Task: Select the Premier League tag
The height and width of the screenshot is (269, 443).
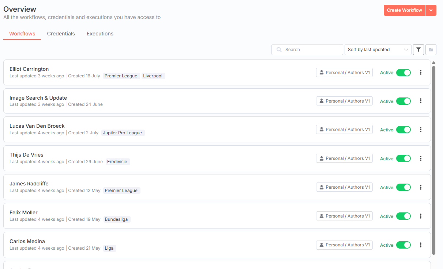Action: click(x=121, y=76)
